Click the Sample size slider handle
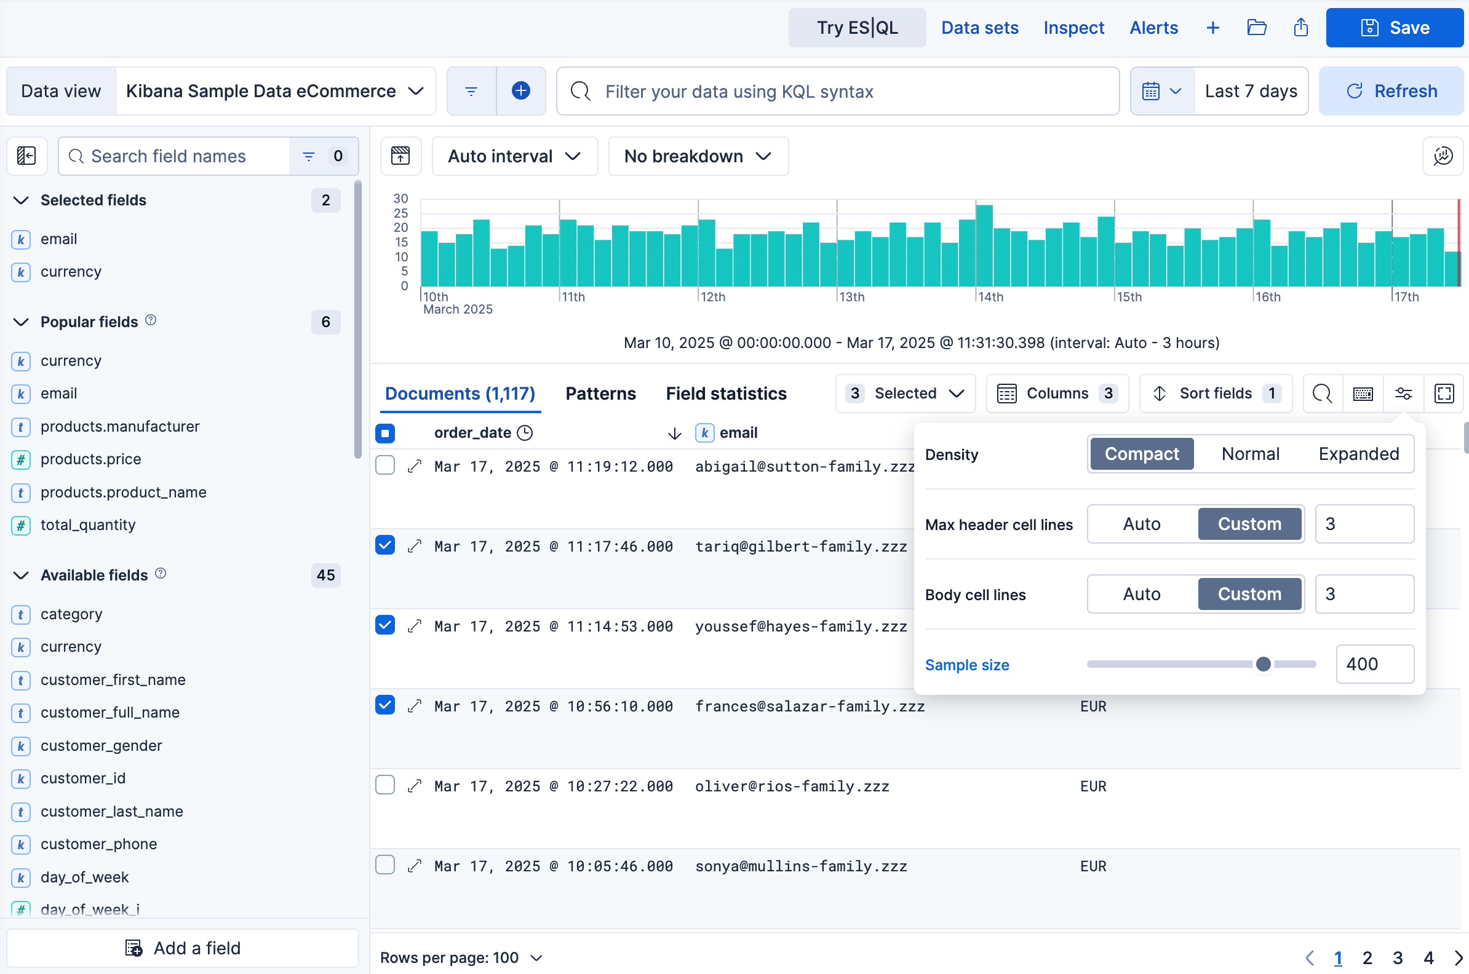1469x974 pixels. [x=1263, y=664]
